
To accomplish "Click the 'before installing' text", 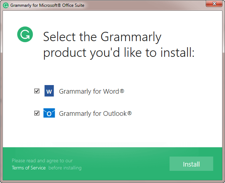I will [x=65, y=168].
